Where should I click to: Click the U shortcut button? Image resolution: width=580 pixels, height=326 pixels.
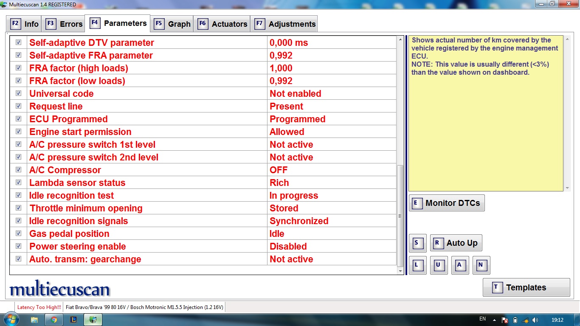click(439, 265)
